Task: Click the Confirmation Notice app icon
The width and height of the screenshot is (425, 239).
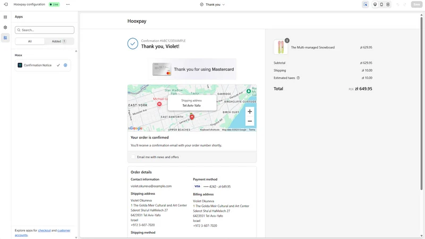Action: point(20,65)
